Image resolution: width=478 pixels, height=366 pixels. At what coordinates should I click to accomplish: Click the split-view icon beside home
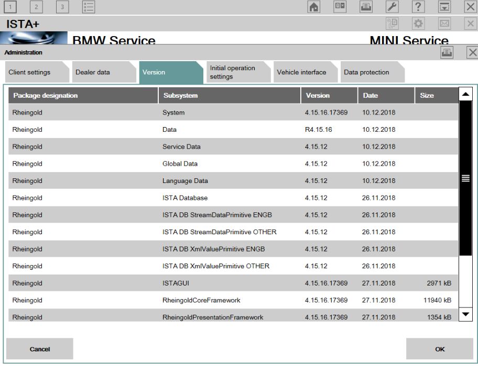[340, 7]
